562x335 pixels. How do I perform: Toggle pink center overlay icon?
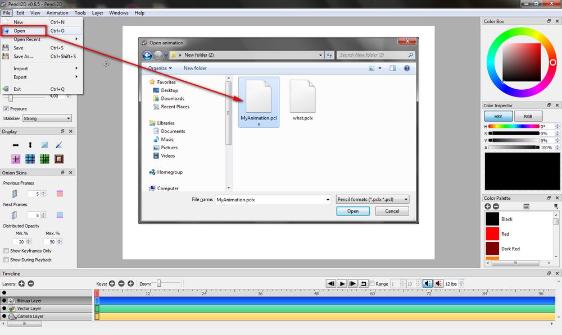15,159
